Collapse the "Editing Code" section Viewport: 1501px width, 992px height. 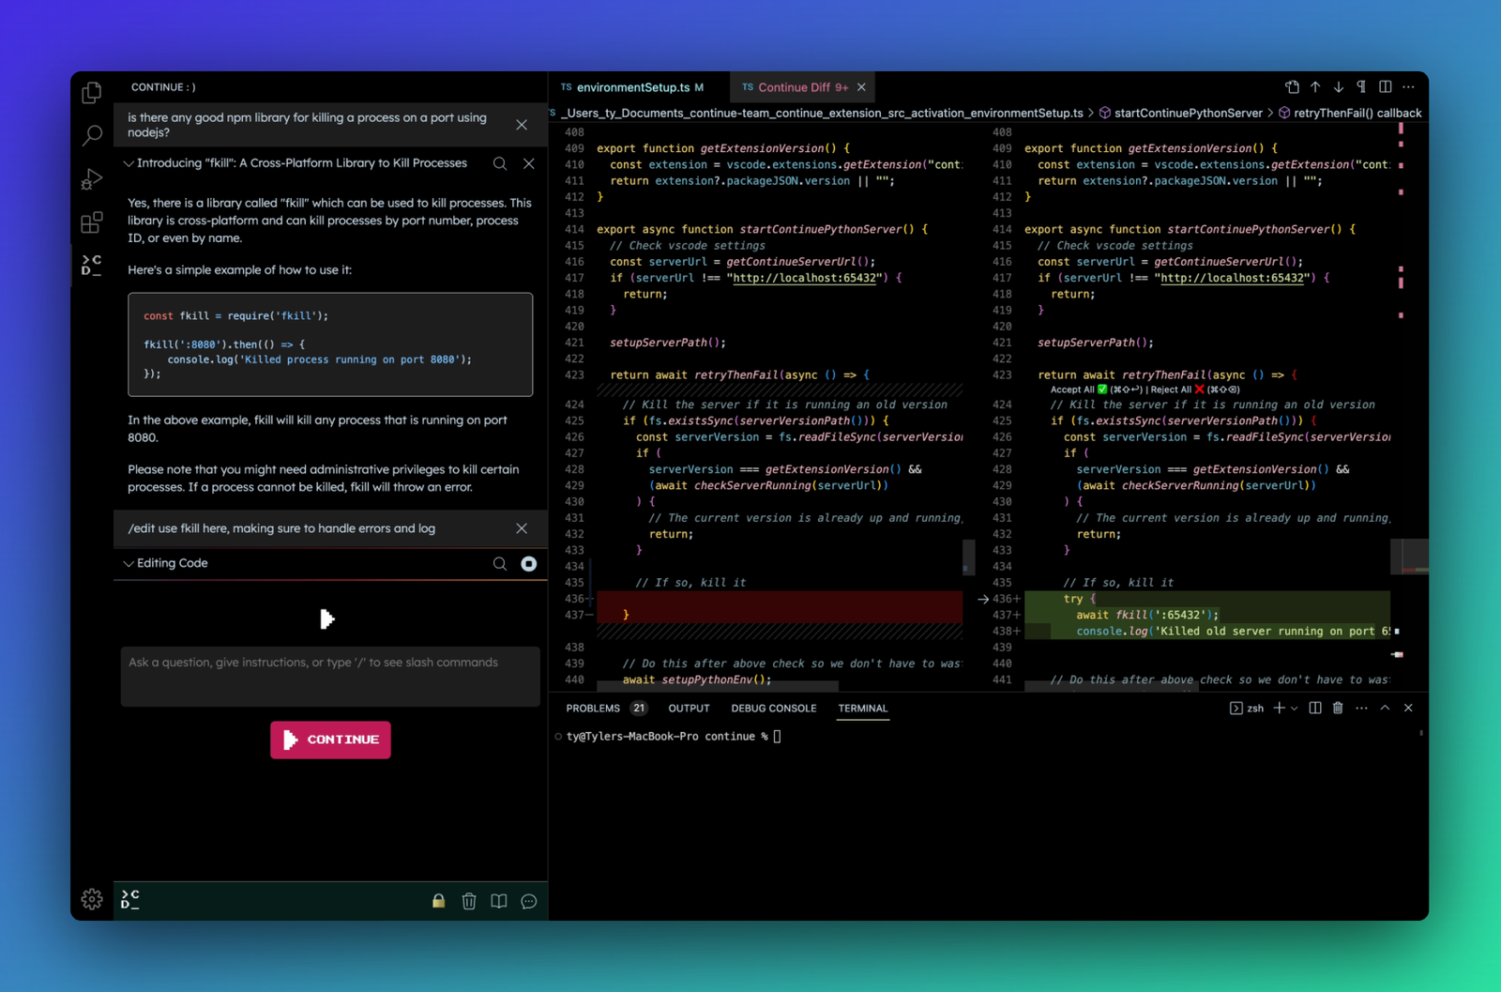[x=129, y=563]
